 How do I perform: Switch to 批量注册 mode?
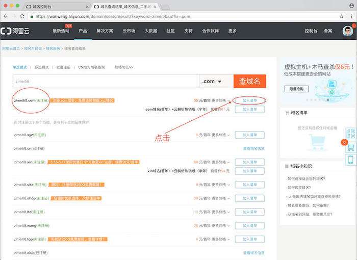click(64, 67)
